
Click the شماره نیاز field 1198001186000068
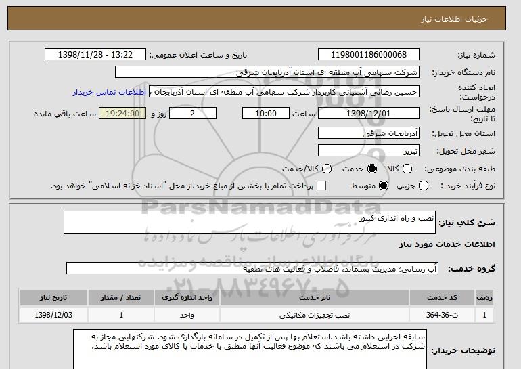369,55
